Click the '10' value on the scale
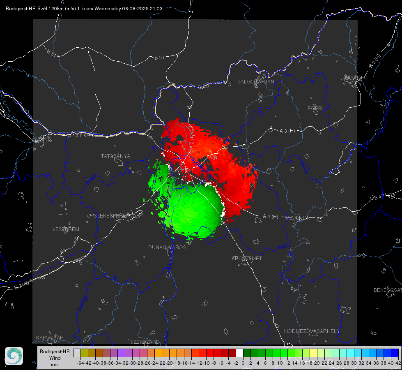Viewport: 402px width, 370px height. coord(280,363)
